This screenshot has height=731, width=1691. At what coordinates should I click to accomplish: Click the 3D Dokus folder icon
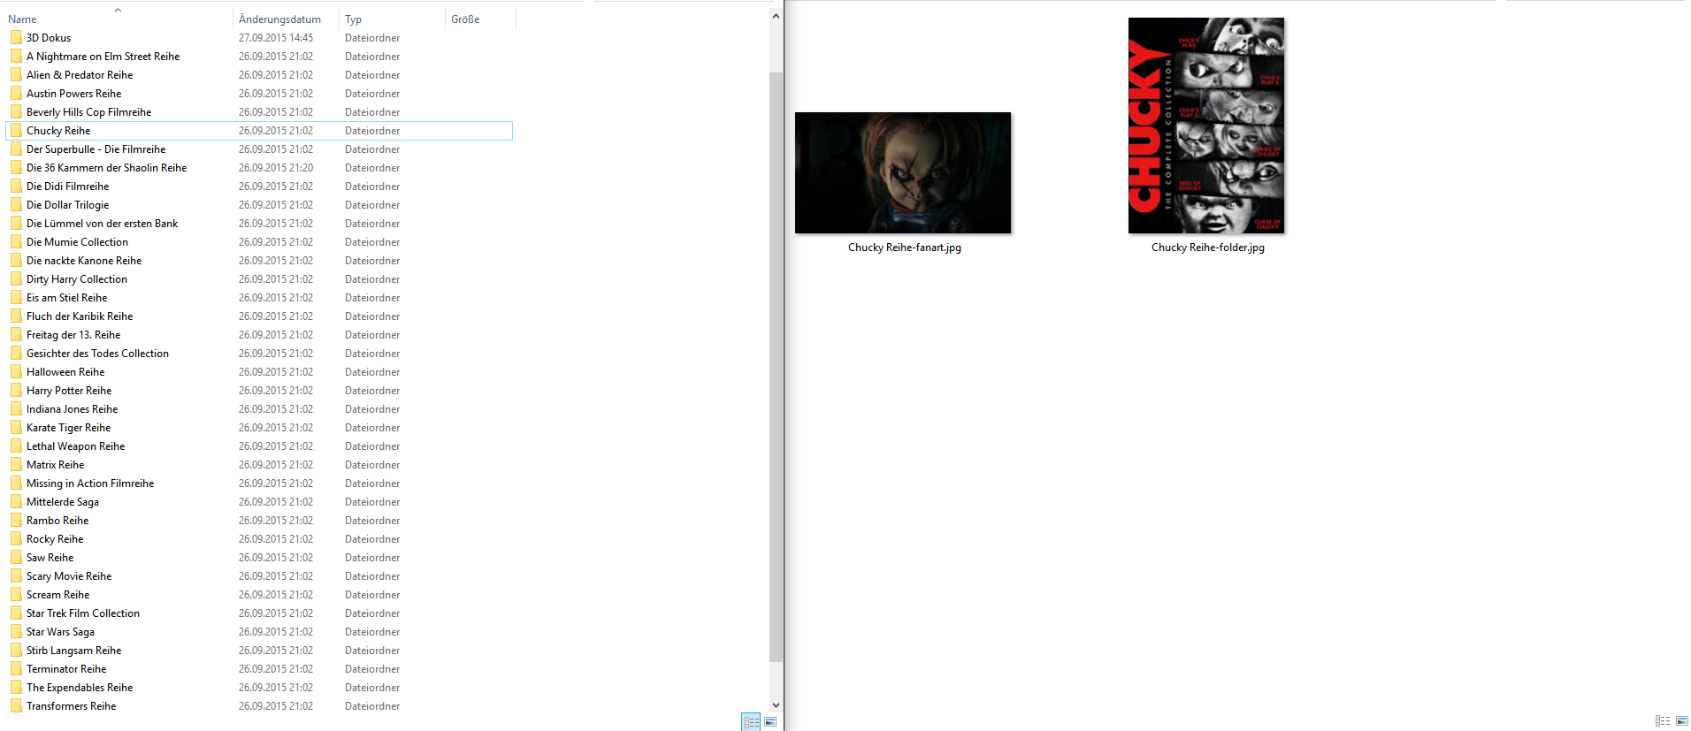point(16,38)
